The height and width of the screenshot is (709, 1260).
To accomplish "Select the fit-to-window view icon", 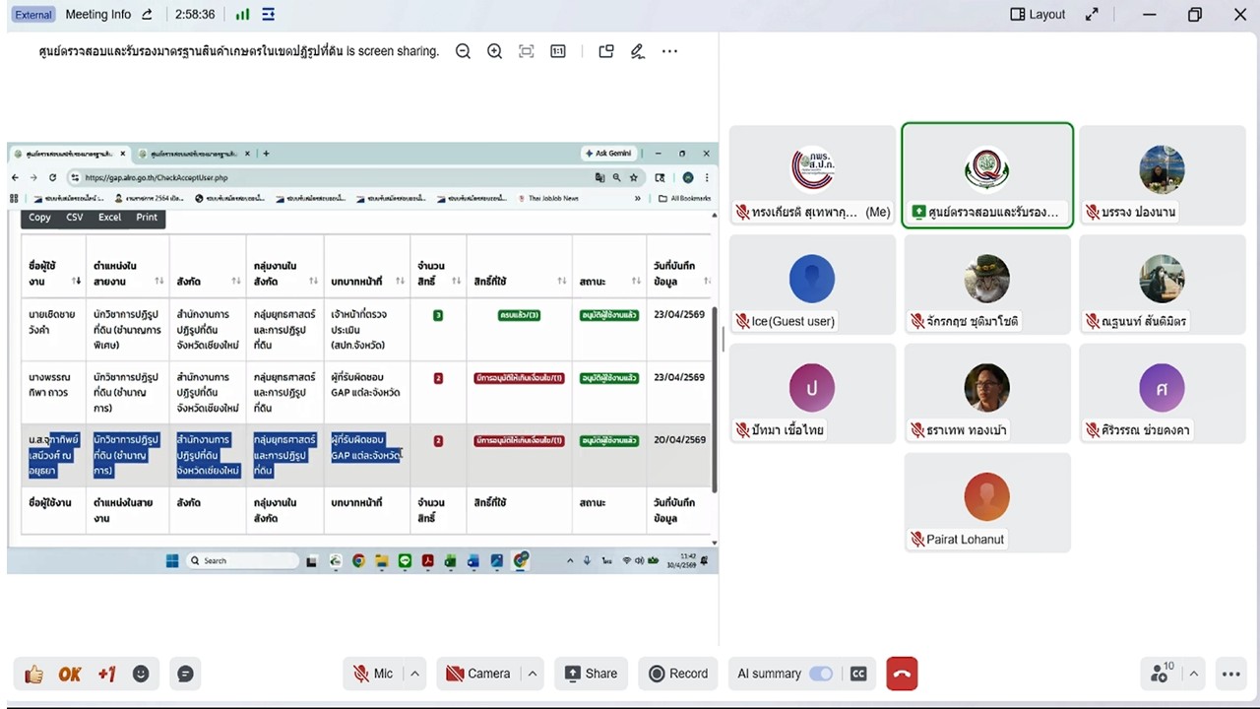I will pyautogui.click(x=527, y=51).
